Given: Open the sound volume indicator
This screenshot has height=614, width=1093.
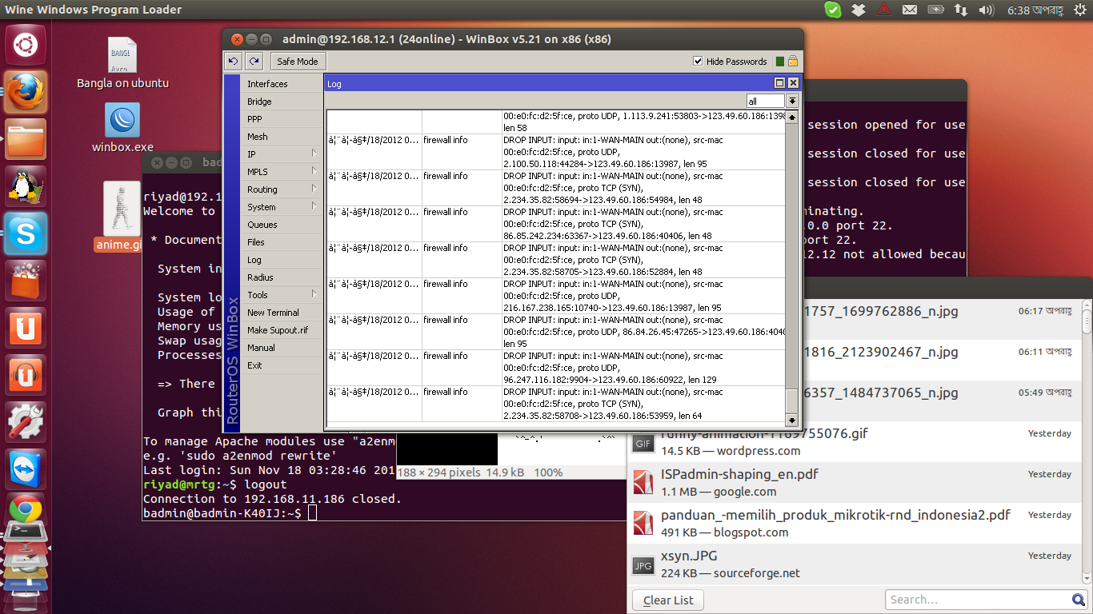Looking at the screenshot, I should tap(986, 10).
